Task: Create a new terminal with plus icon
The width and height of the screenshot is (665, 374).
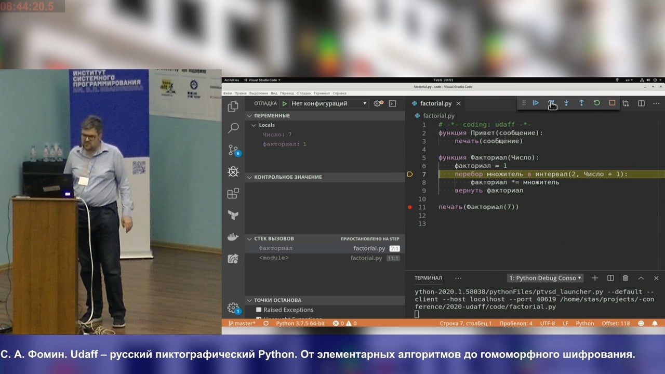Action: (x=595, y=278)
